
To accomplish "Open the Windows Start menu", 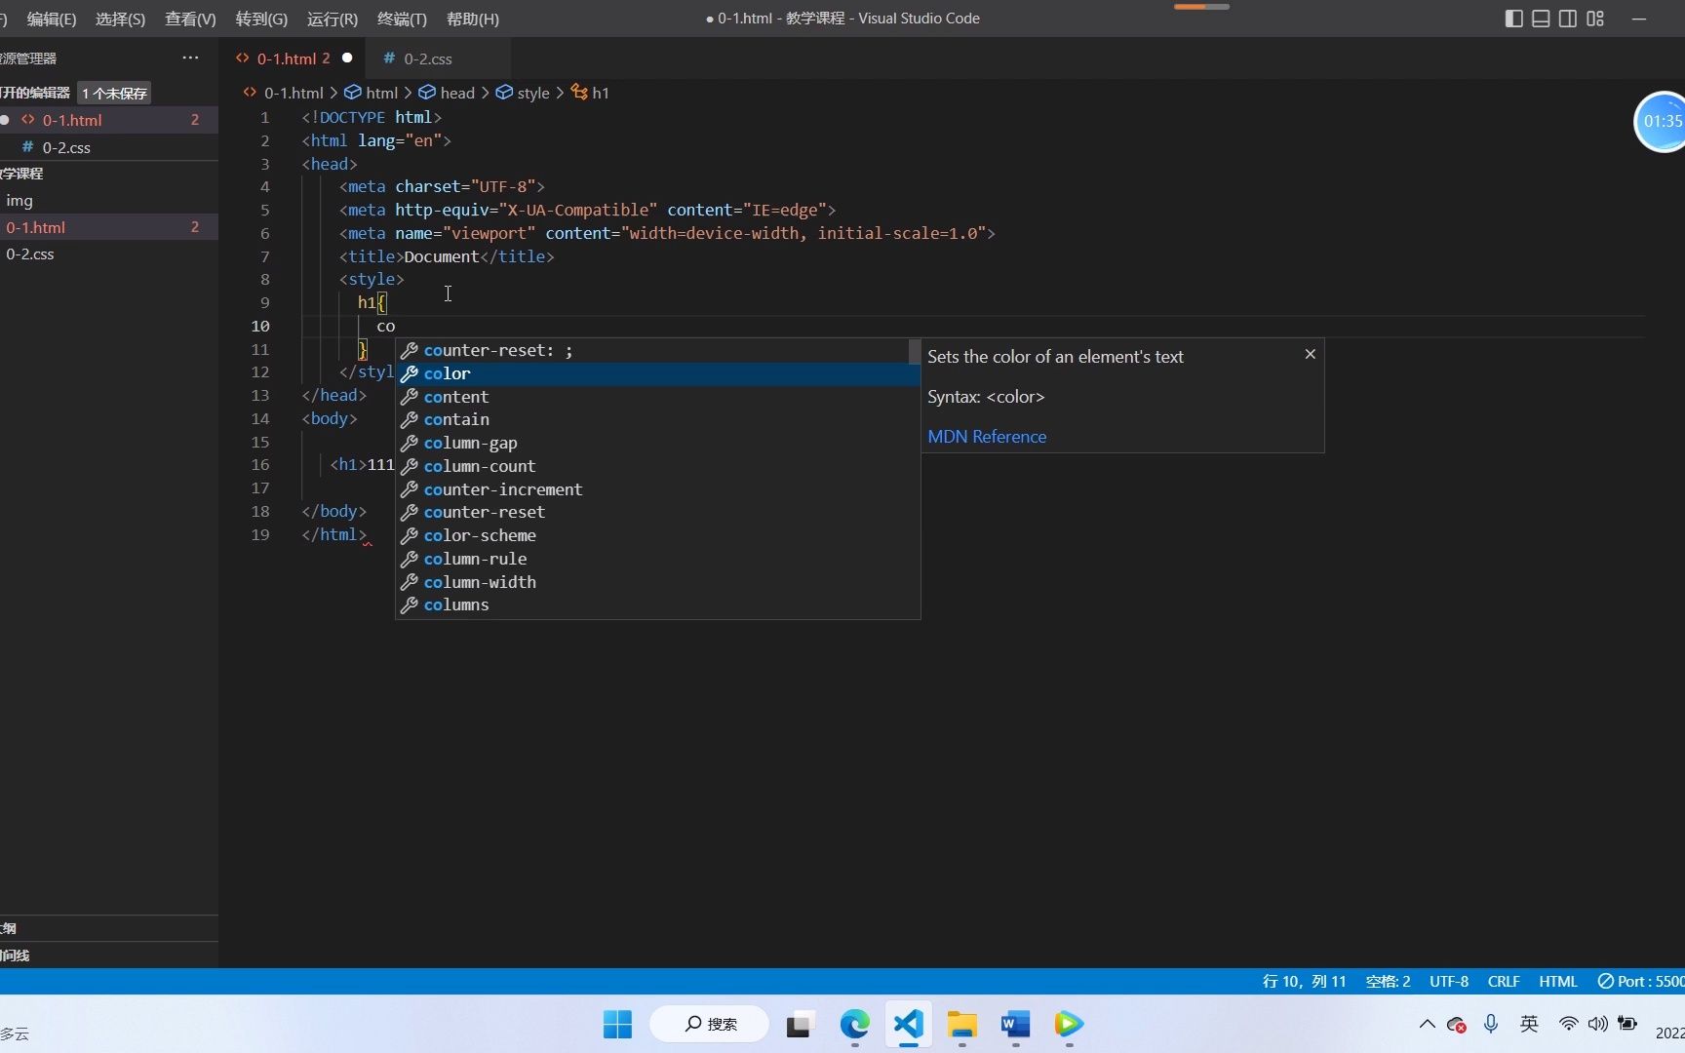I will [617, 1025].
